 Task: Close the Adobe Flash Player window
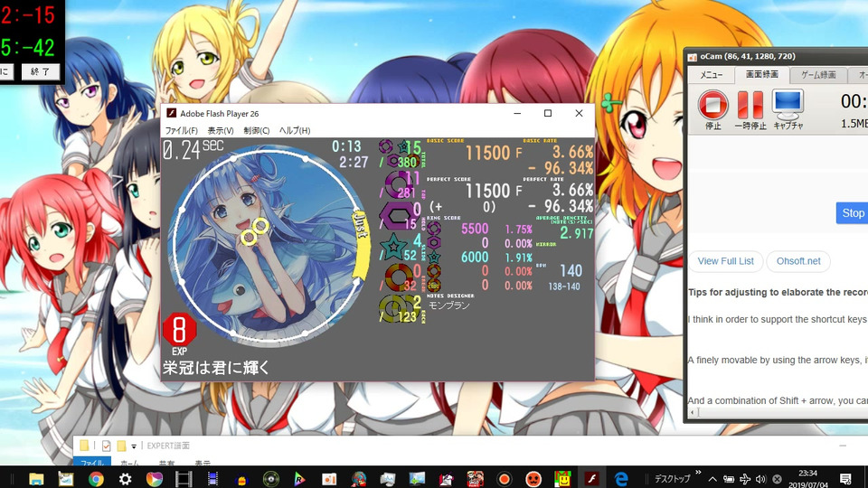[579, 114]
